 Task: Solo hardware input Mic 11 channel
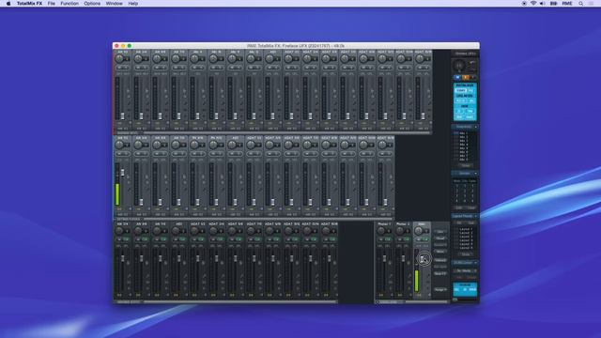[239, 68]
